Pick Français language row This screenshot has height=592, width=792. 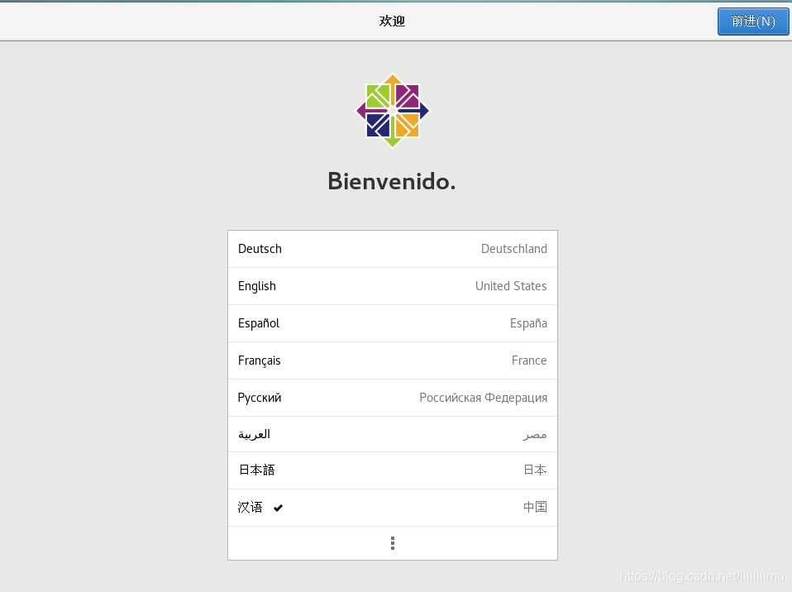(393, 360)
